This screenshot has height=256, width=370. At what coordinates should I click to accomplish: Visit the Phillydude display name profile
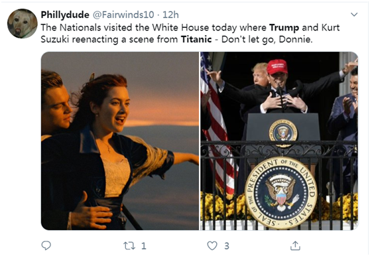pos(65,15)
